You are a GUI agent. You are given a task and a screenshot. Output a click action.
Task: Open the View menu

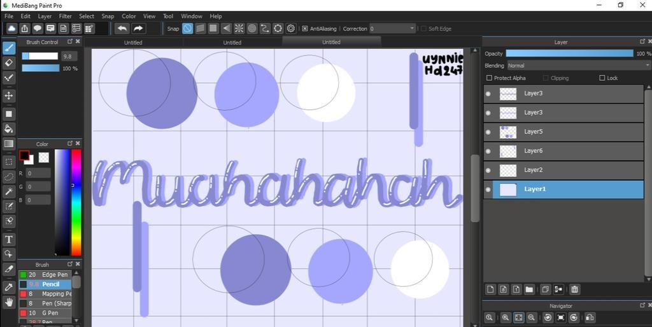point(149,16)
